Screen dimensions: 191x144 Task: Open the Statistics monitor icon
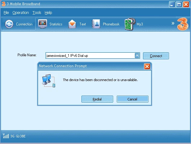coord(42,24)
